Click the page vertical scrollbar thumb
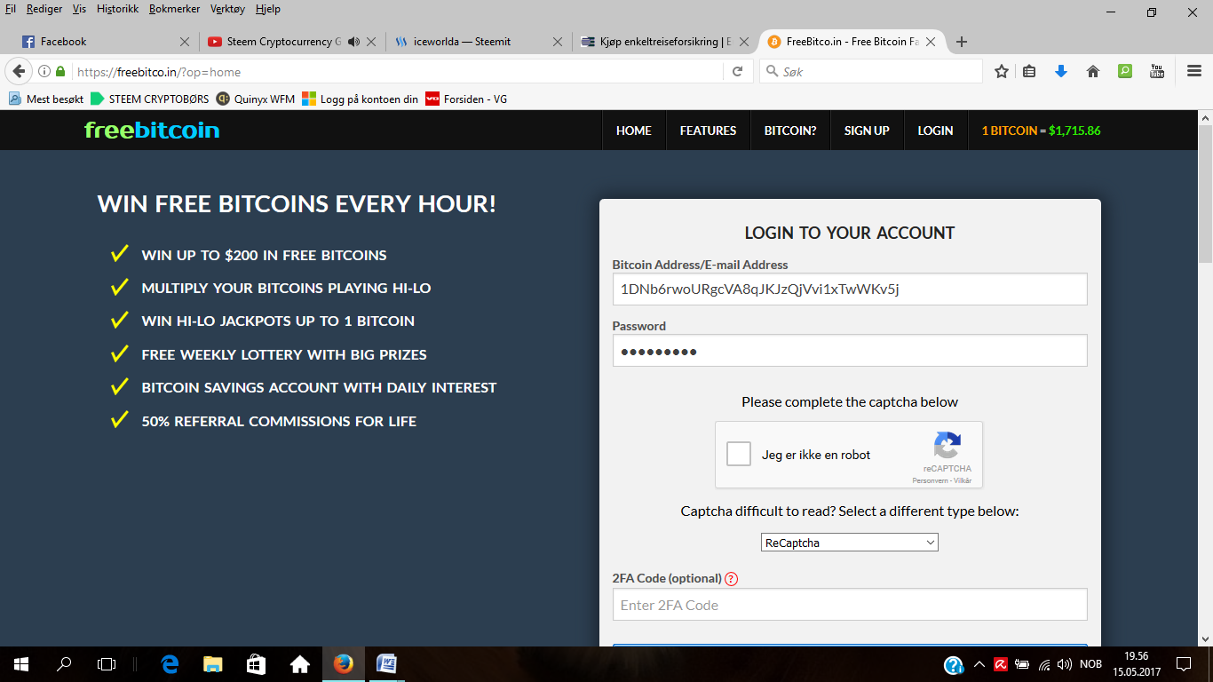 1205,193
